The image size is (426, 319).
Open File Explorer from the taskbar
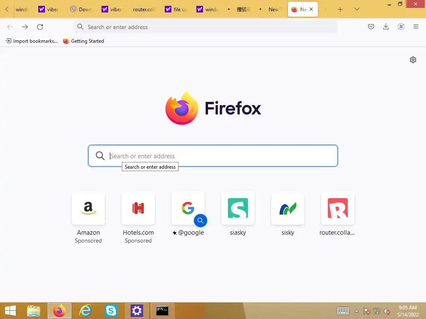pos(34,311)
